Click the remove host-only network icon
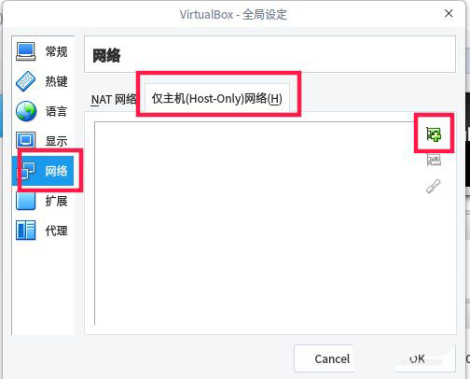Viewport: 470px width, 379px height. pos(434,161)
